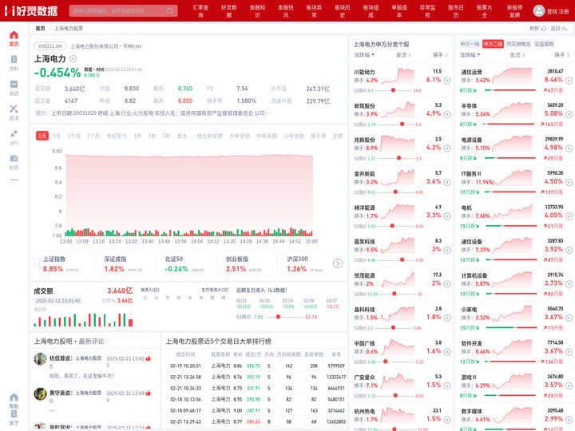575x431 pixels.
Task: Switch to the 申万一级 tab
Action: [470, 44]
